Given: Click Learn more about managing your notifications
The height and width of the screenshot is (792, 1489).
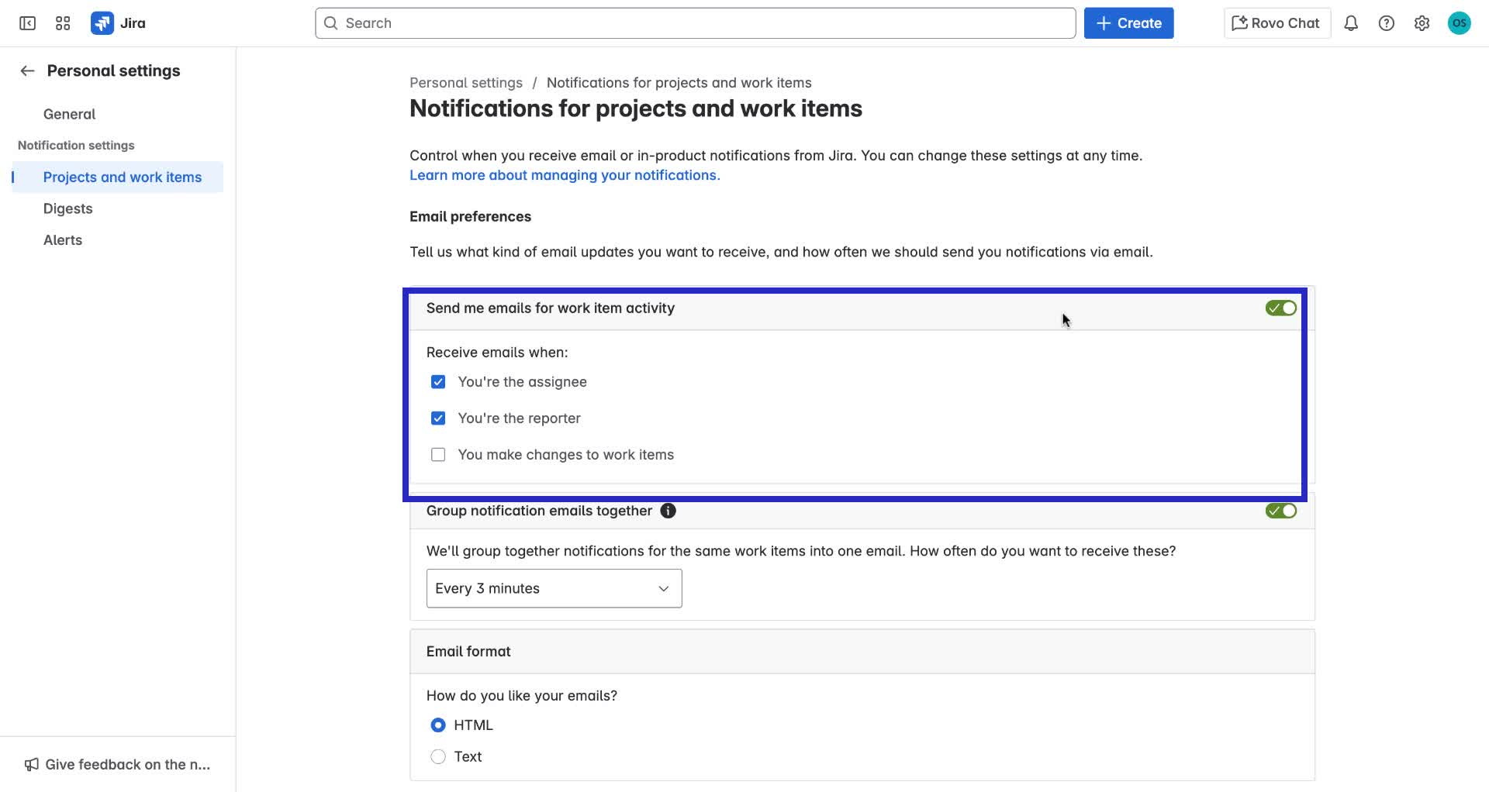Looking at the screenshot, I should [565, 175].
